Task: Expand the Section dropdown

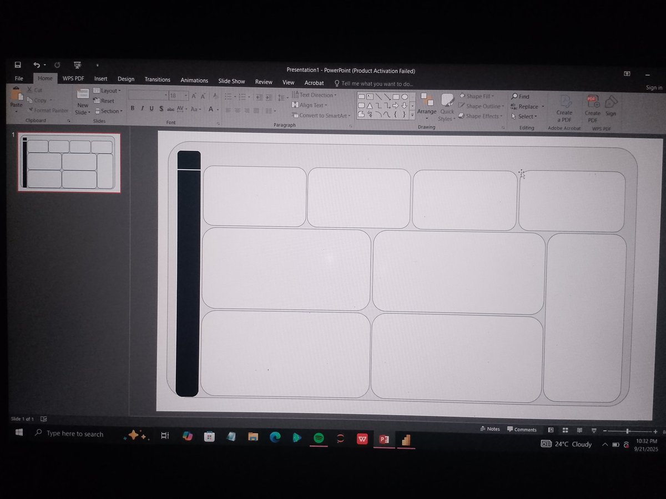Action: point(108,111)
